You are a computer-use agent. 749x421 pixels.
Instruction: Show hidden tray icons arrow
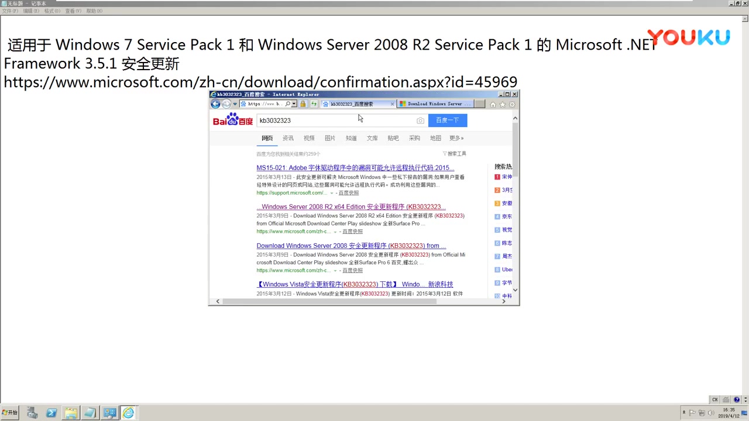pyautogui.click(x=684, y=413)
